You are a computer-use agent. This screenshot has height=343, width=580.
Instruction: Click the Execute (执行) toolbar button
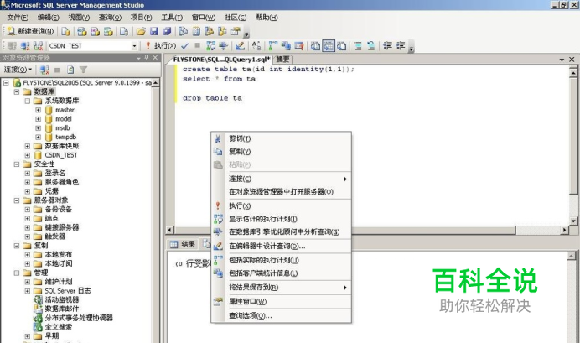[x=161, y=45]
